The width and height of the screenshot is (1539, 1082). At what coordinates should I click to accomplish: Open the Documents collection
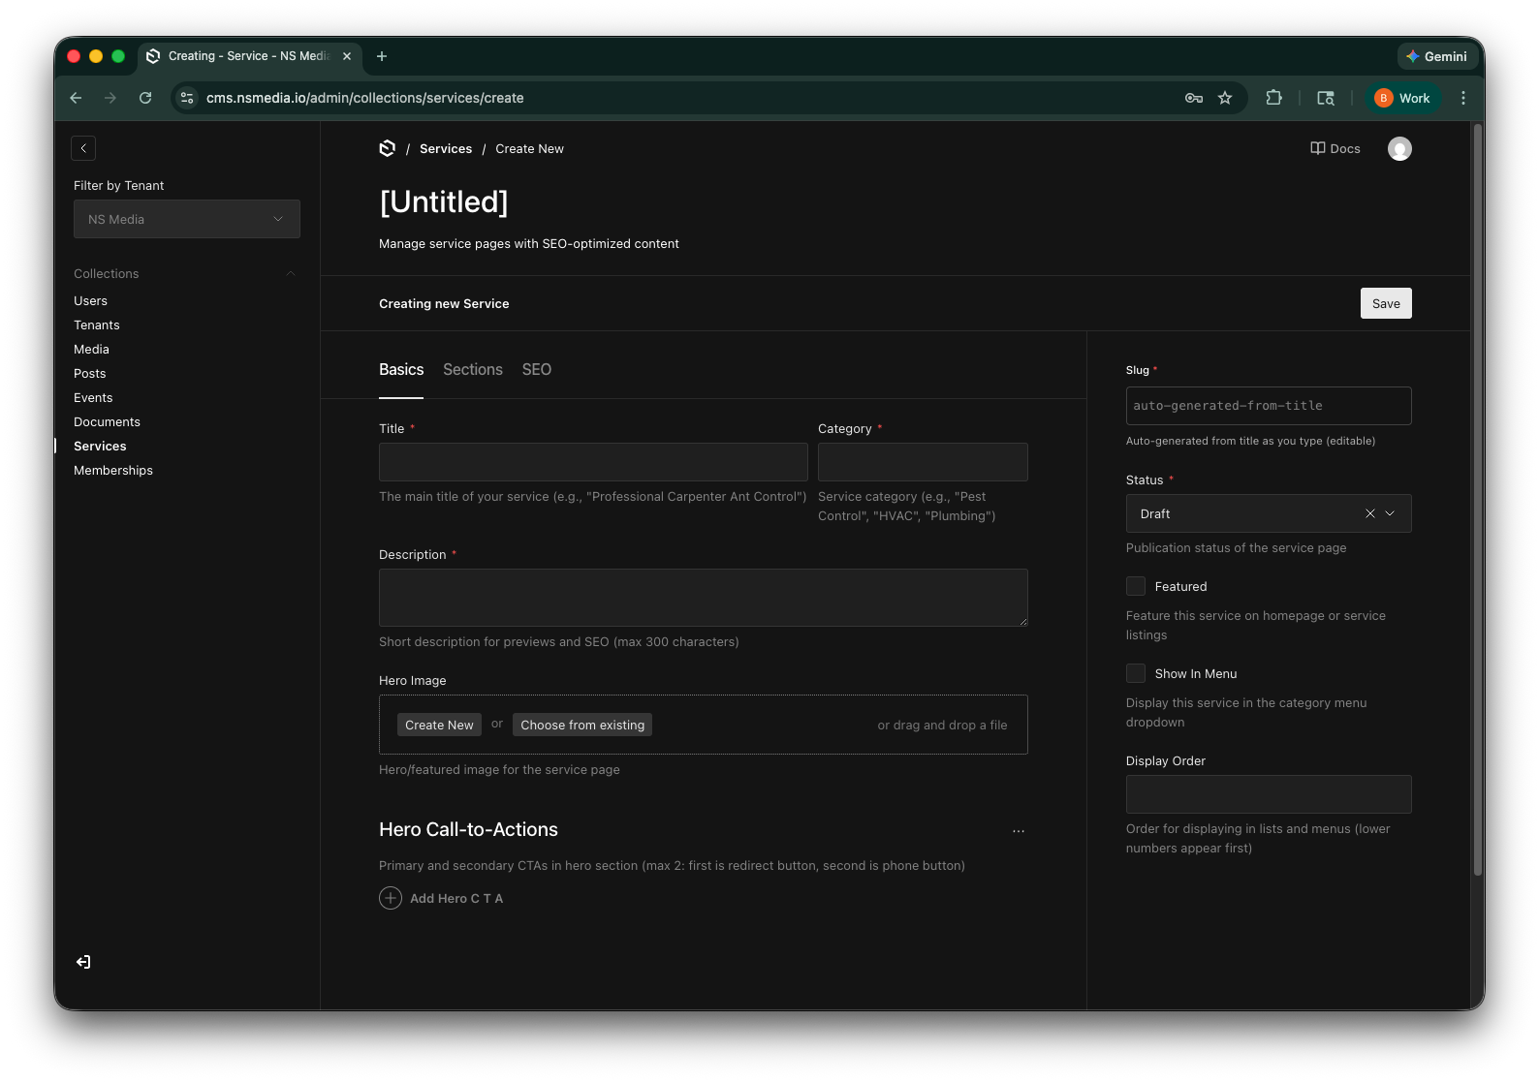tap(107, 422)
